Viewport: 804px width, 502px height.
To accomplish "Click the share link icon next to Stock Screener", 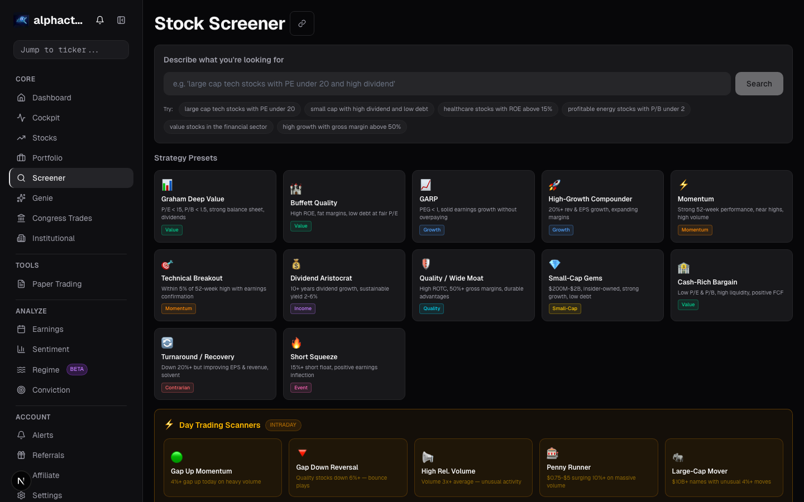I will [x=302, y=23].
